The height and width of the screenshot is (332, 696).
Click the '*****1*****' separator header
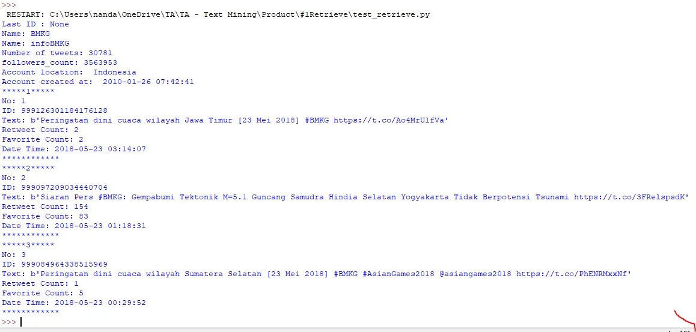click(x=28, y=91)
